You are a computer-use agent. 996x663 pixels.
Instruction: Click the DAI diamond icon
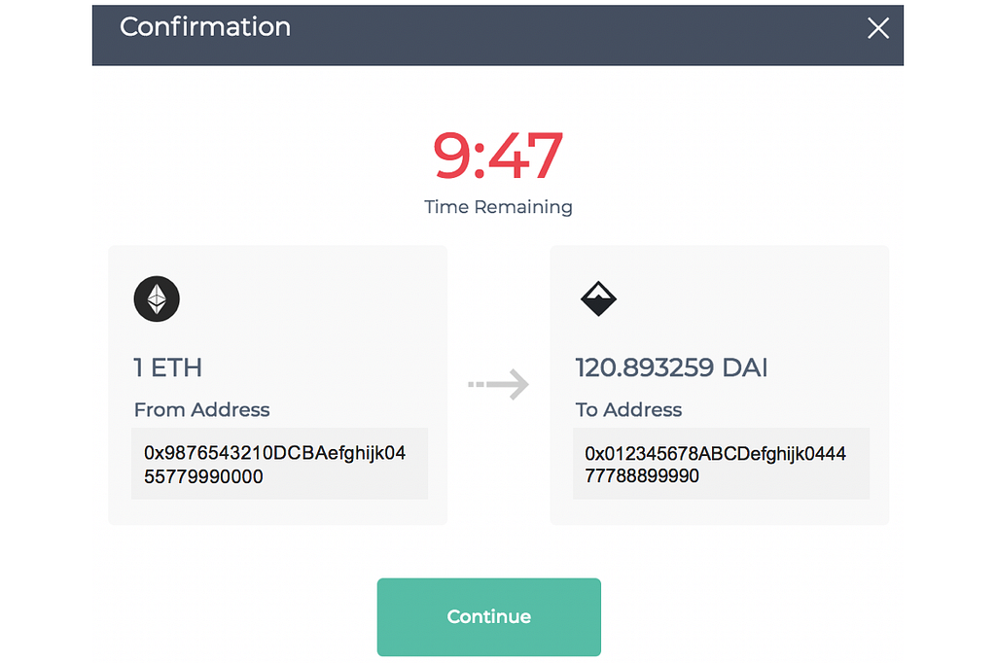[x=598, y=298]
